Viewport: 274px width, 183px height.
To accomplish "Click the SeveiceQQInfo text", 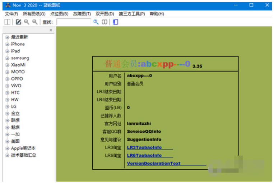I will pyautogui.click(x=144, y=132).
